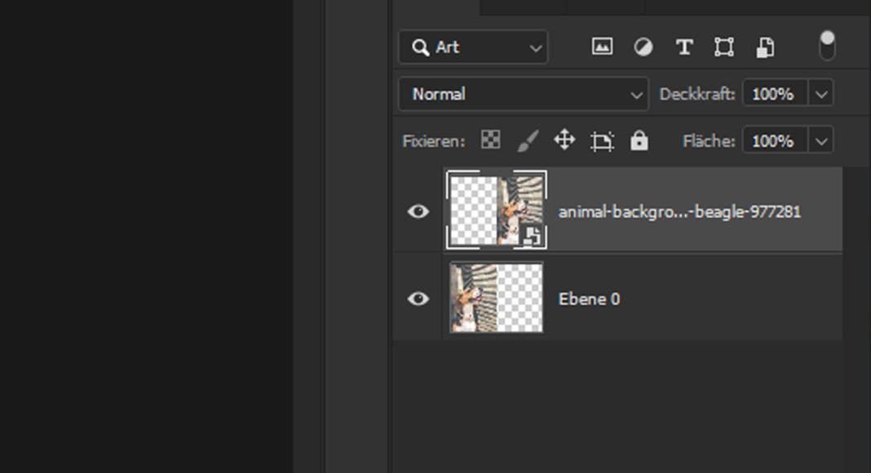Screen dimensions: 871x473
Task: Open the Art filter type dropdown
Action: tap(473, 47)
